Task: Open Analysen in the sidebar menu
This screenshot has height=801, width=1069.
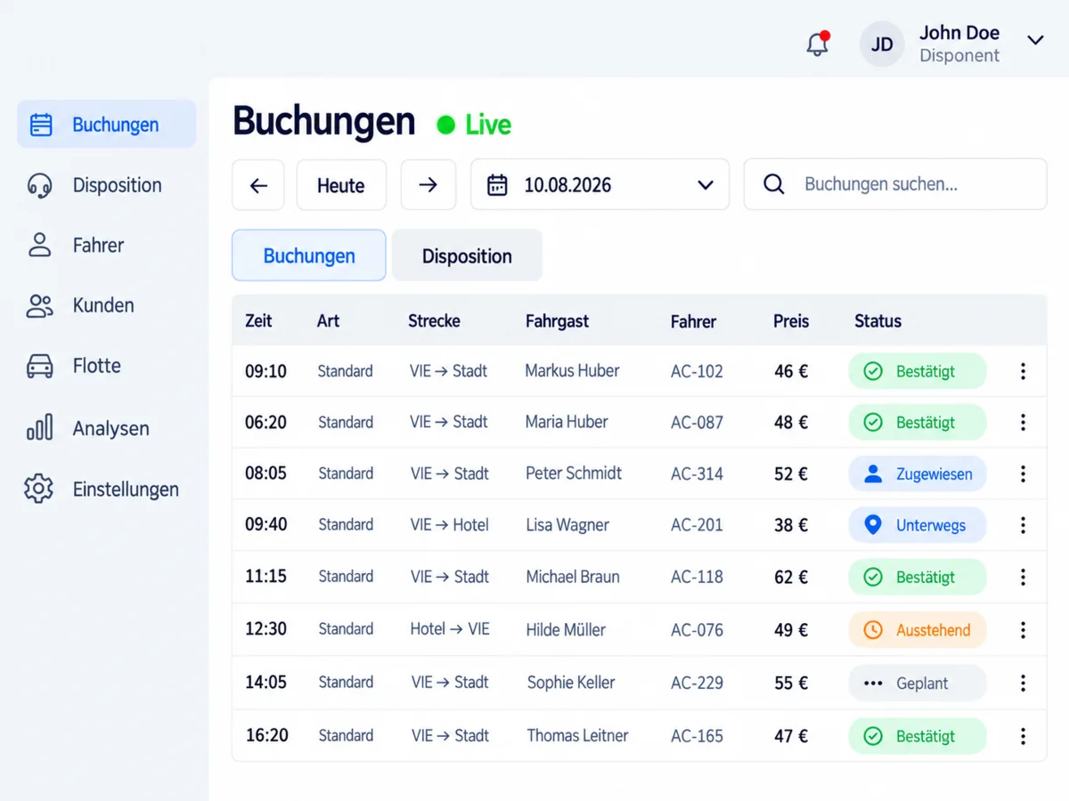Action: (x=107, y=428)
